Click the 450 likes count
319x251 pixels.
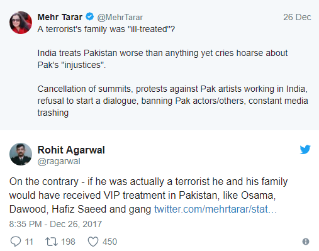(x=109, y=242)
